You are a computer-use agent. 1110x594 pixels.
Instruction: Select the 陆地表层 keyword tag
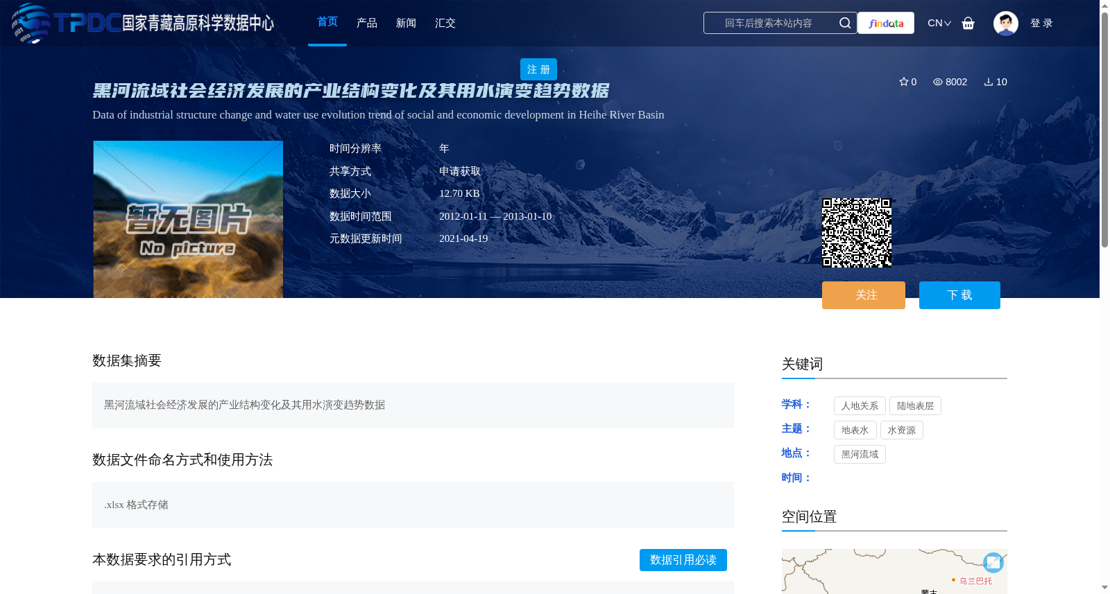pos(915,406)
